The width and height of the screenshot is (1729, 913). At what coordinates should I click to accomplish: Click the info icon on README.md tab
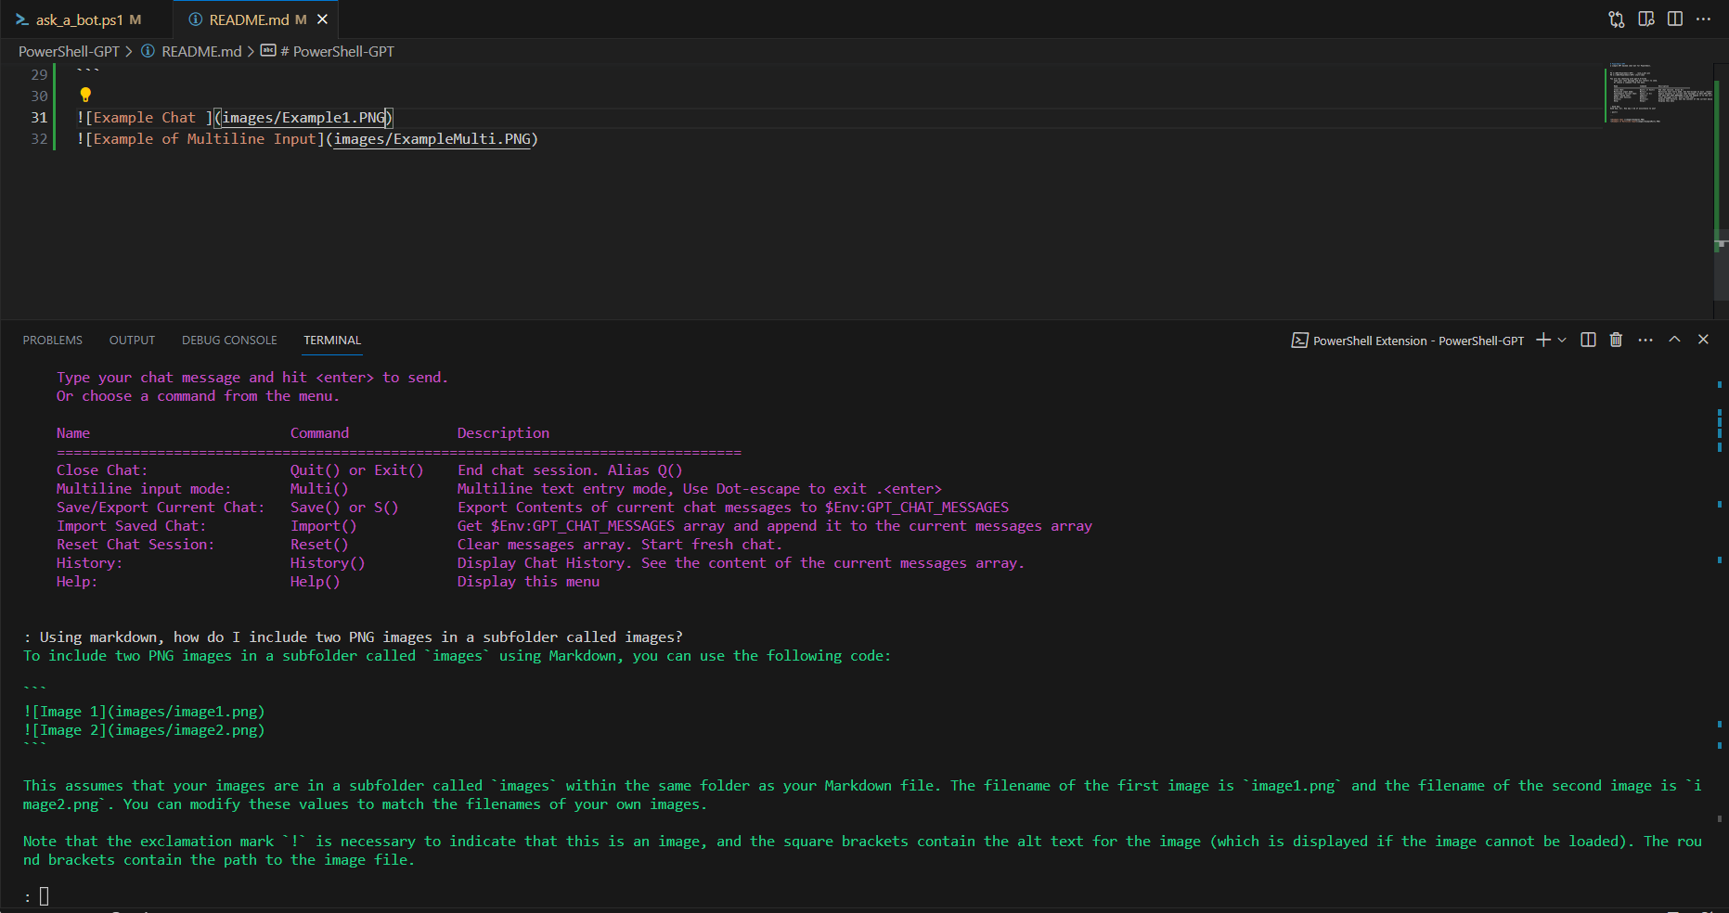point(195,19)
